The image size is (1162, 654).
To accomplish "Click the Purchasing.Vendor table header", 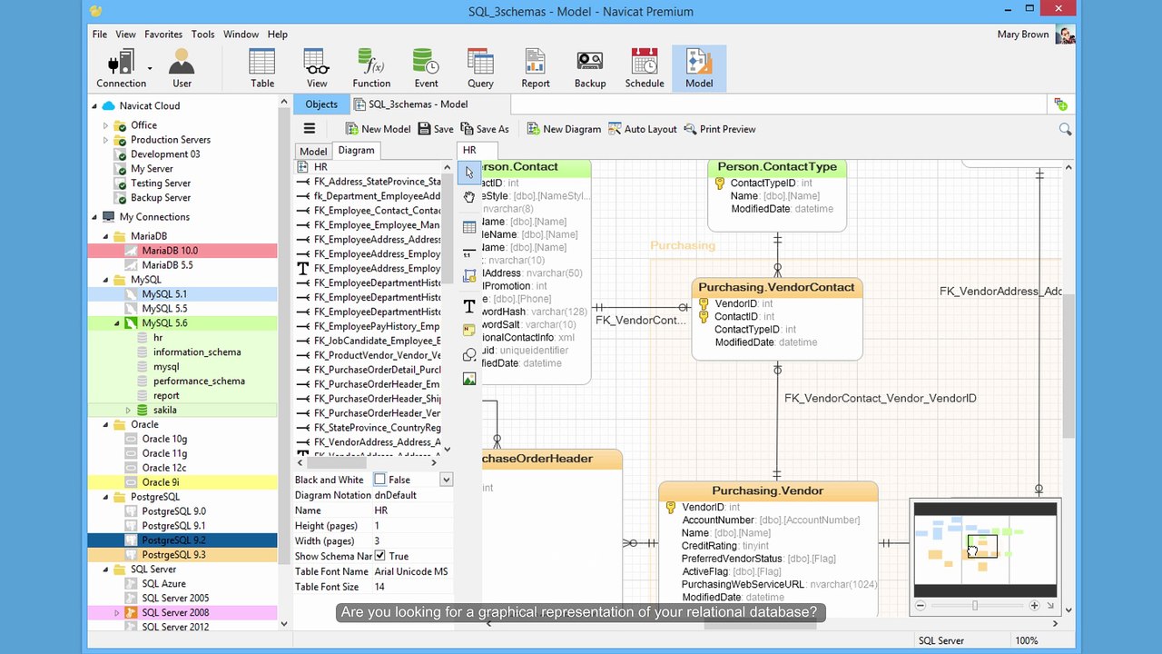I will (768, 491).
